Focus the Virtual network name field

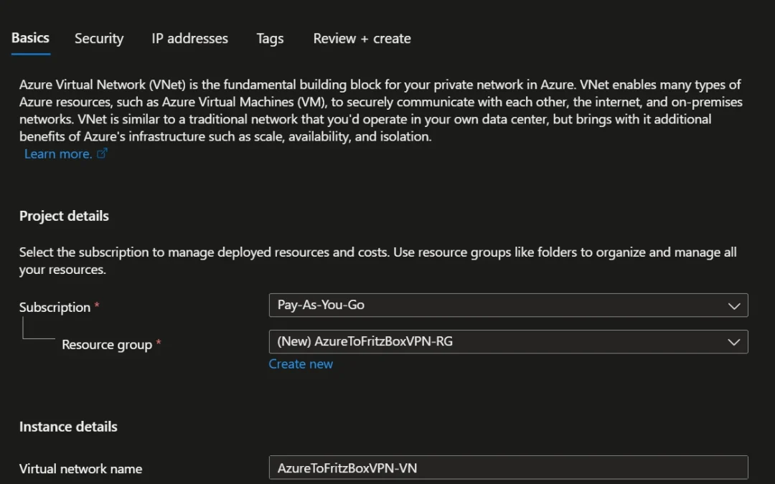coord(508,468)
